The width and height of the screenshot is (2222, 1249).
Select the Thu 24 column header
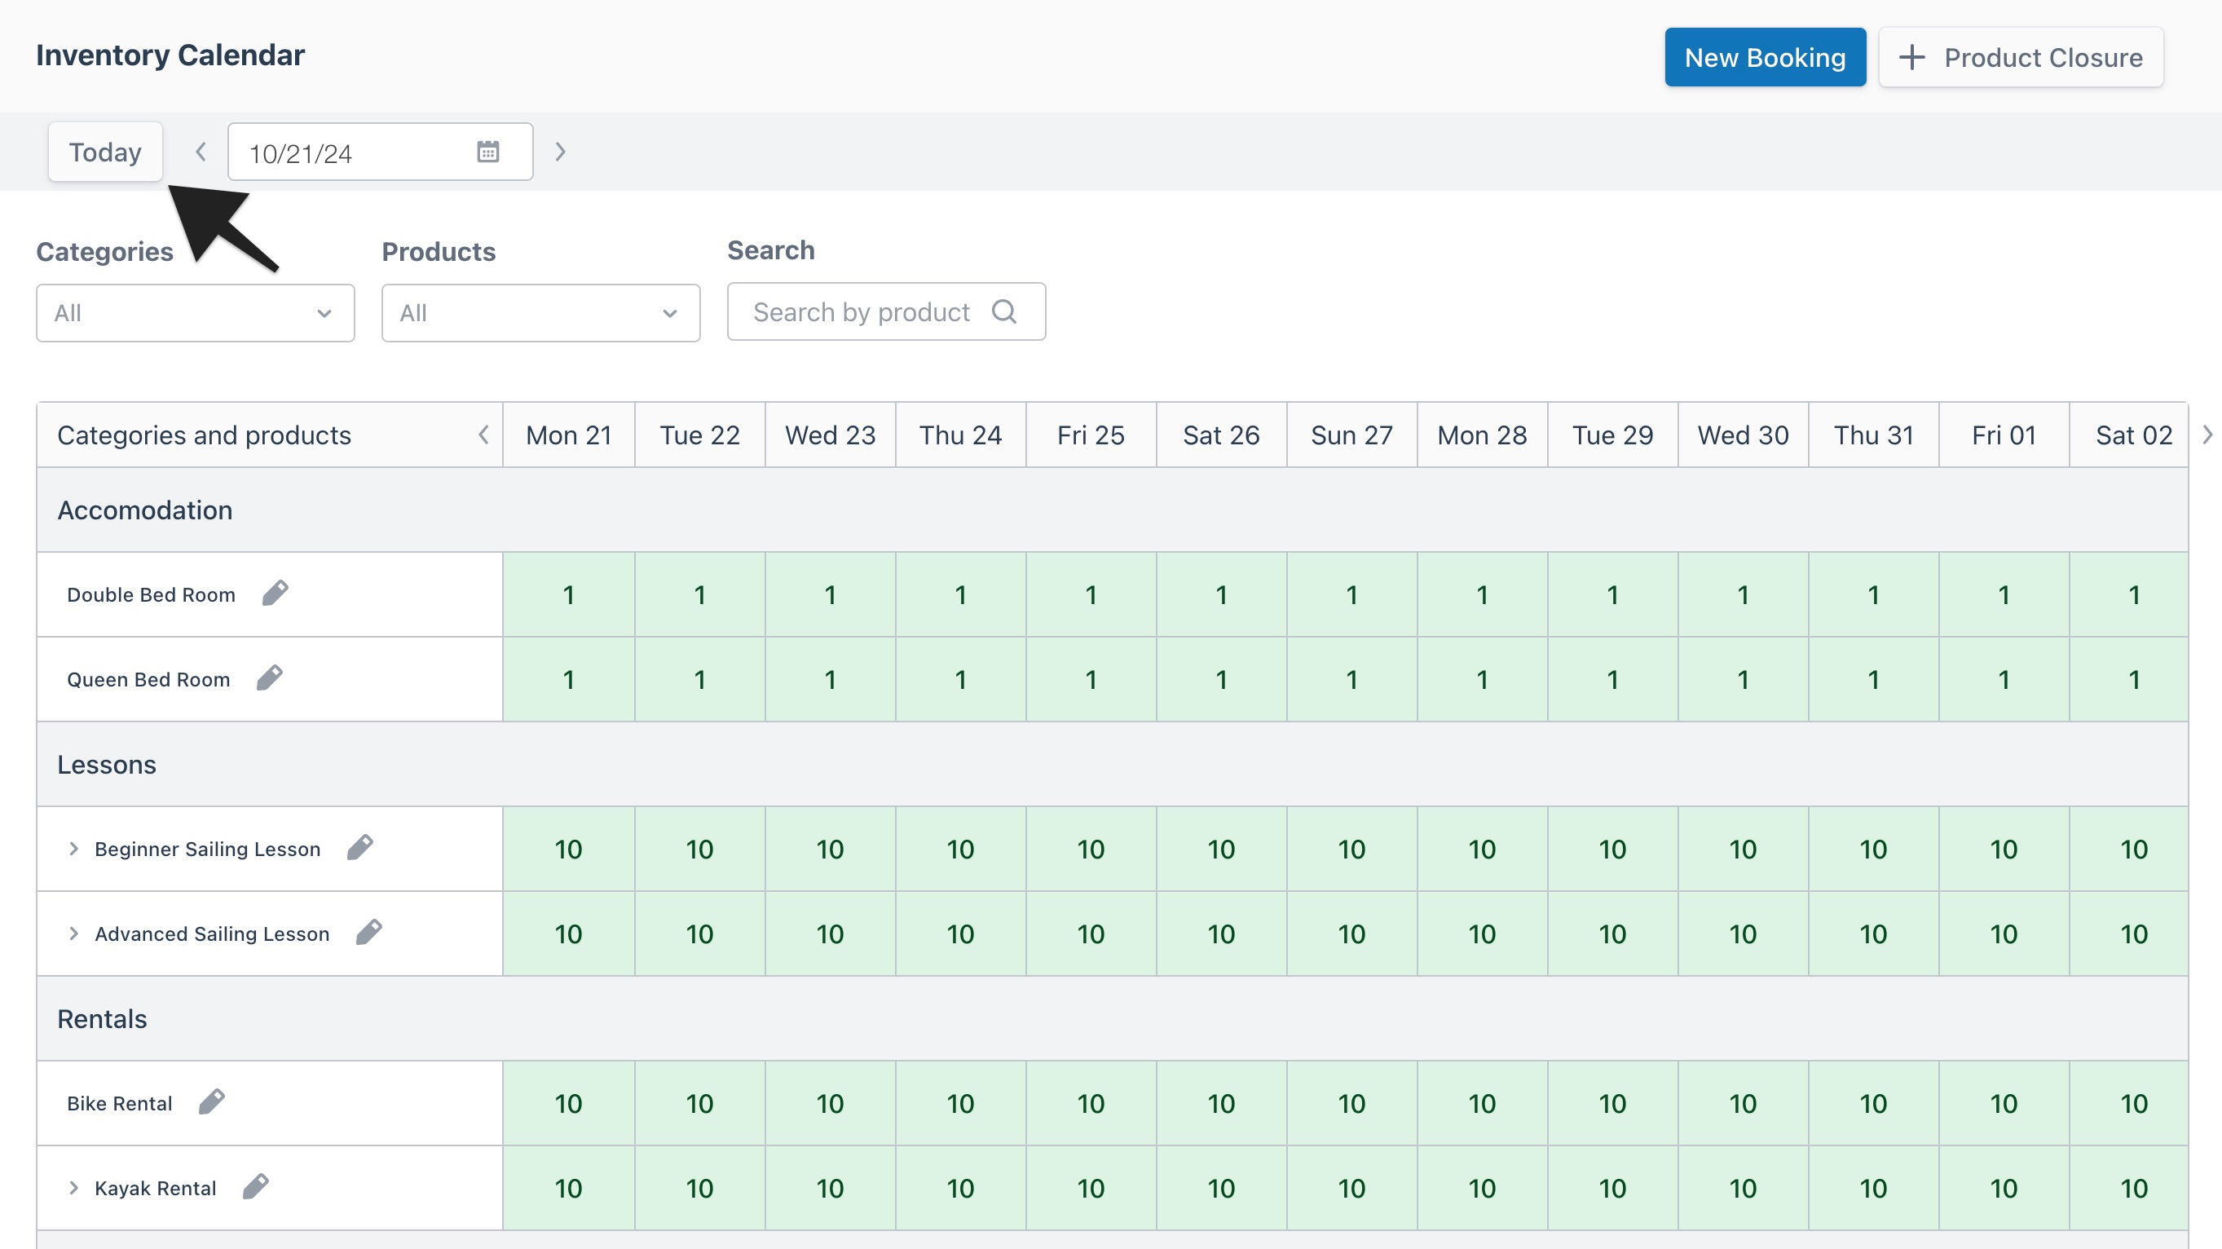(x=960, y=435)
